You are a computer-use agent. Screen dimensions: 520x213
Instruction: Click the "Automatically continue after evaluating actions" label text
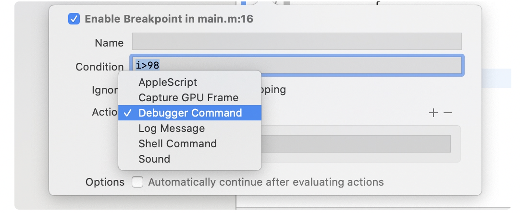click(x=266, y=182)
